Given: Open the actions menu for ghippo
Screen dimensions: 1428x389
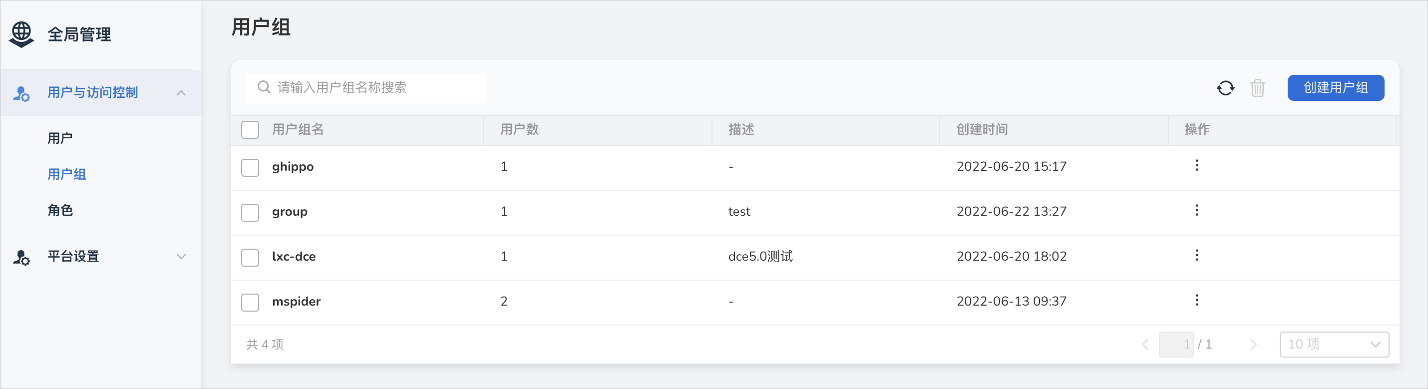Looking at the screenshot, I should click(x=1197, y=166).
